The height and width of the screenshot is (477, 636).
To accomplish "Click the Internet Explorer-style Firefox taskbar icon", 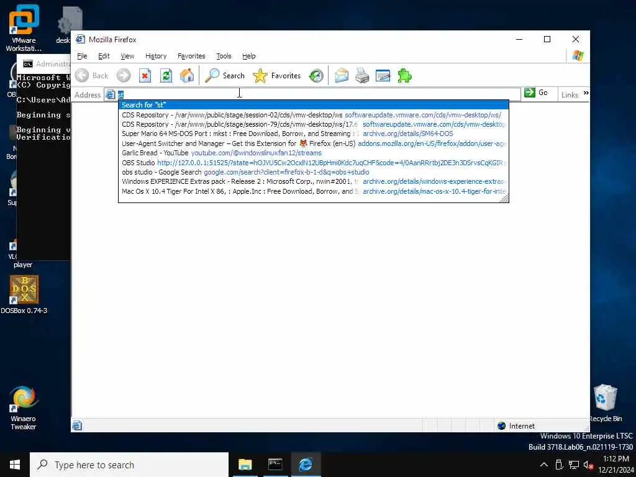I will (x=305, y=465).
